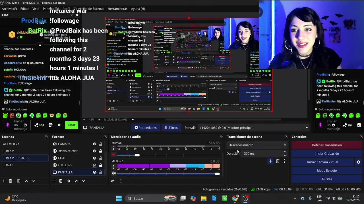Remove scene transition with trash icon
This screenshot has width=364, height=204.
278,161
